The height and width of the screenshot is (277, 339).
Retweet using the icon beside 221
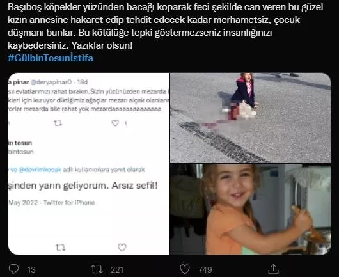(97, 269)
